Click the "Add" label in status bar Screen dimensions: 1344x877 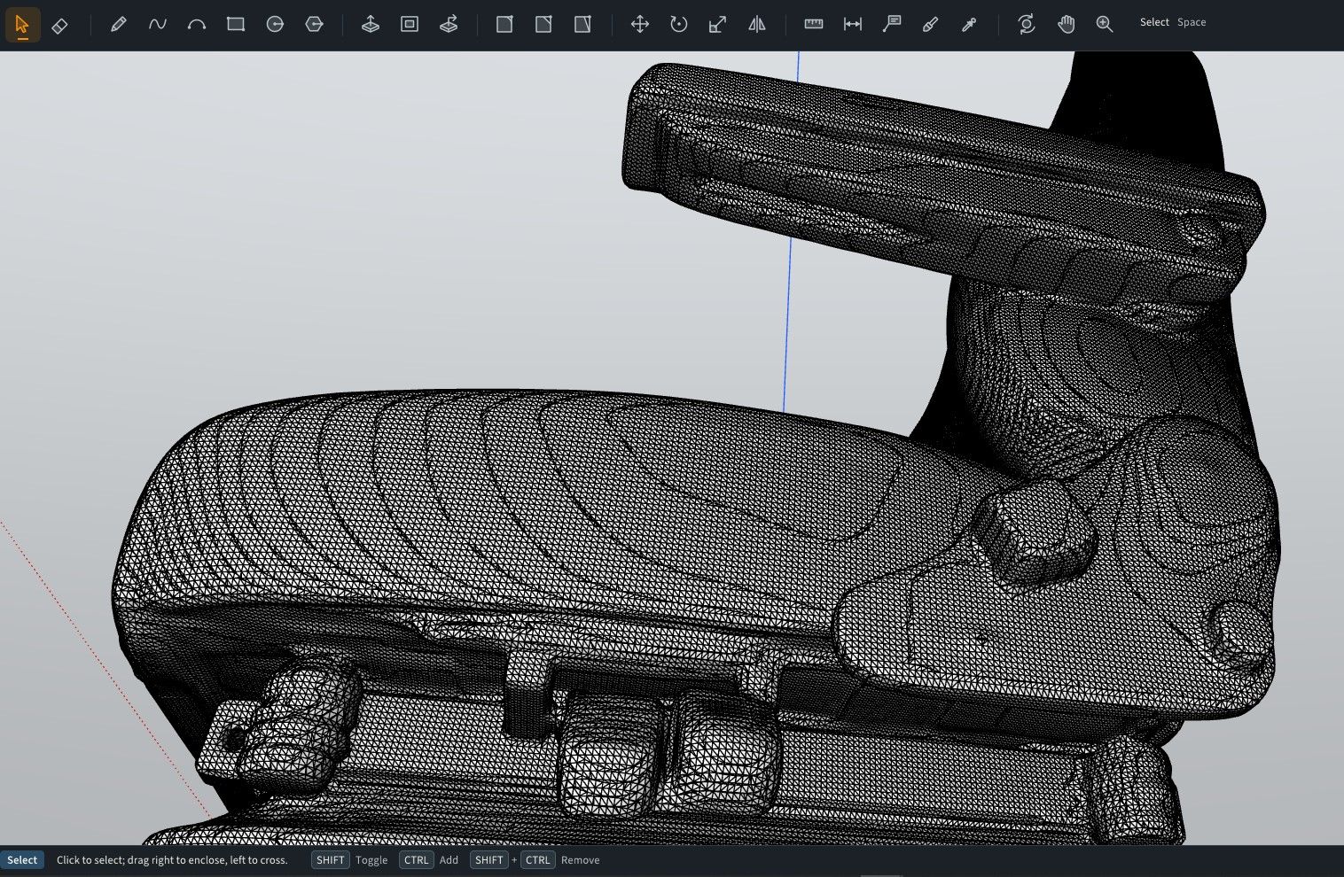pos(449,860)
